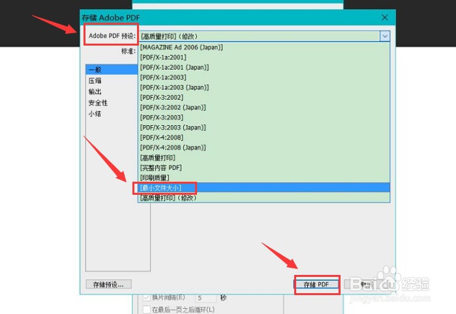
Task: Select [MAGAZINE Ad 2006 (Japan)] preset
Action: click(264, 48)
